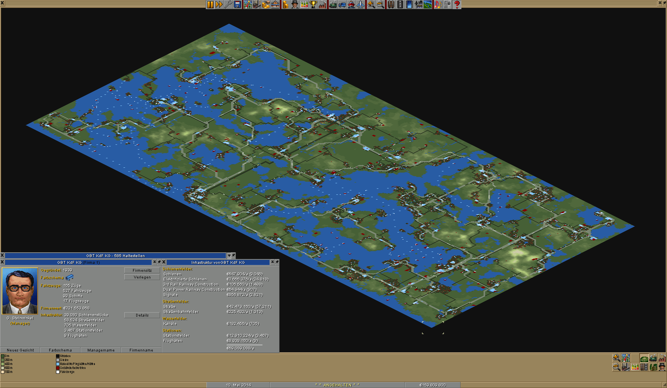This screenshot has width=667, height=388.
Task: Click the zoom in magnifier in toolbar
Action: (x=371, y=4)
